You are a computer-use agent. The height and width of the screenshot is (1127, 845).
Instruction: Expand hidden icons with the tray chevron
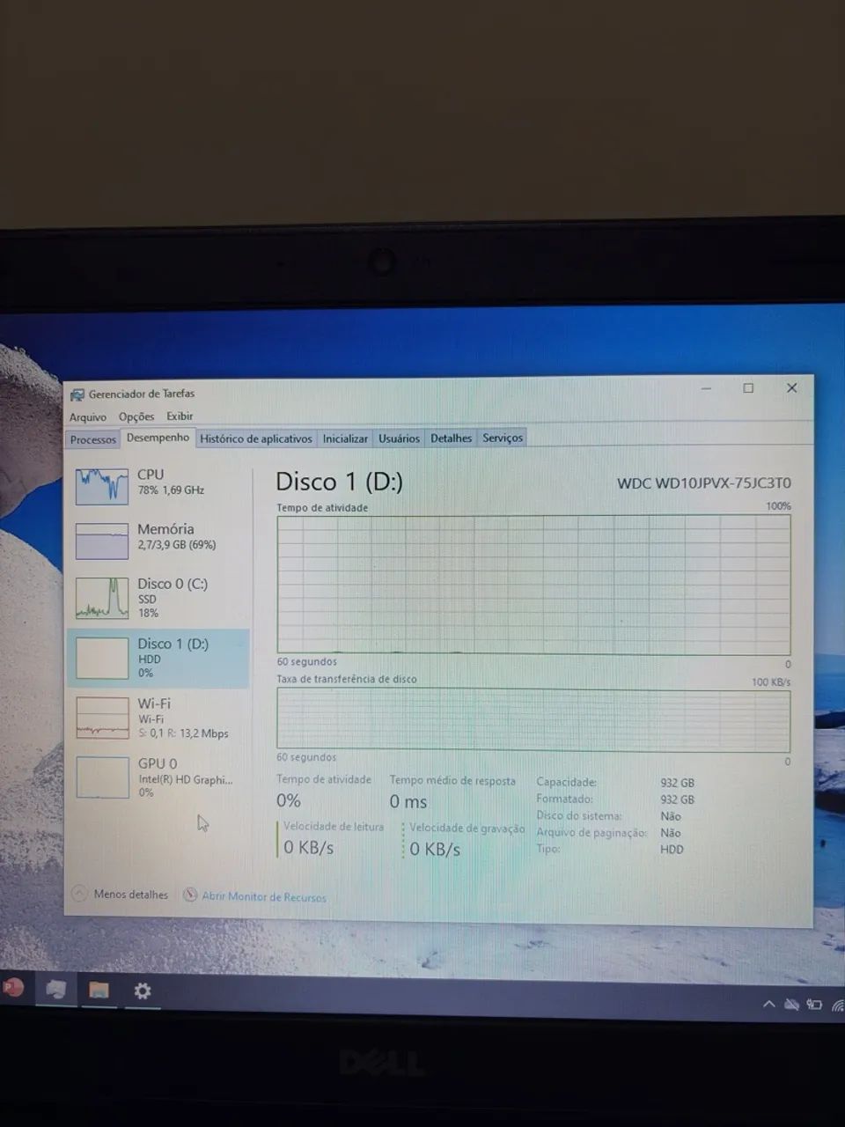click(x=768, y=1003)
